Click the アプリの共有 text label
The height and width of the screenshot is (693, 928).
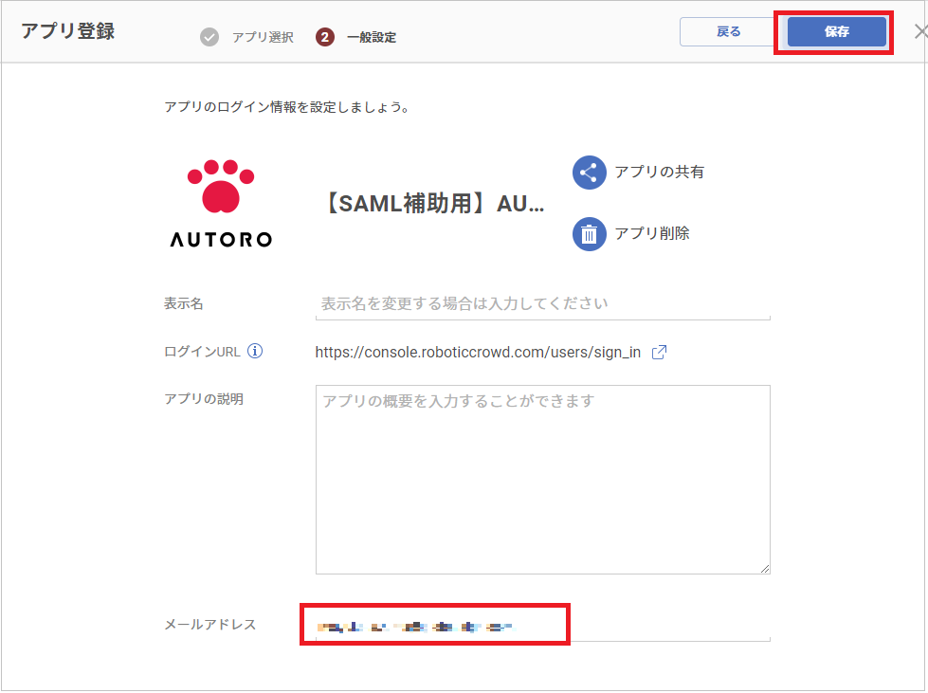point(660,173)
